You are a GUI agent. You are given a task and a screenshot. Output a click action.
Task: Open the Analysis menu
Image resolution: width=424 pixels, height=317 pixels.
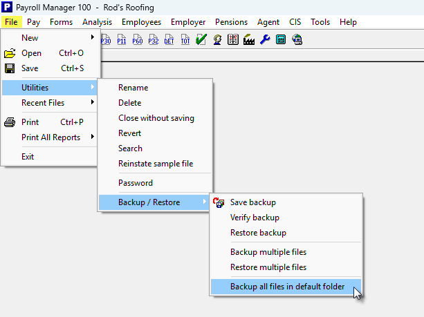pos(98,22)
